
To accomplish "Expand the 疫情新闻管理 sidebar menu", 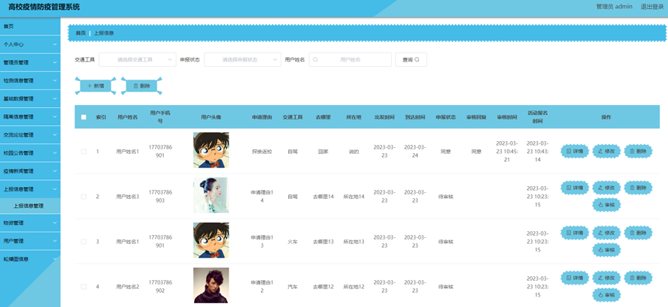I will pos(30,171).
